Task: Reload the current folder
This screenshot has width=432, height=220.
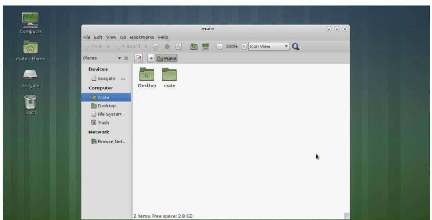Action: click(178, 46)
